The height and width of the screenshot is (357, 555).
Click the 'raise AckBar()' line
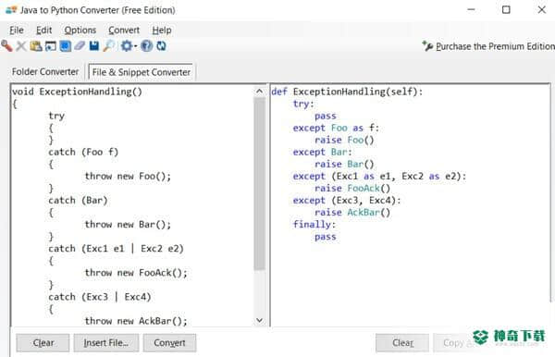tap(352, 213)
